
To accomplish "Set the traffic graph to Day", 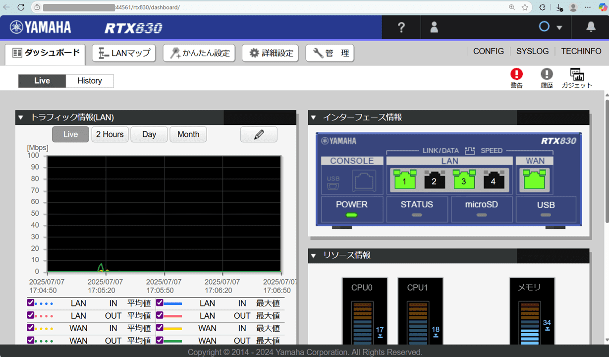I will click(x=149, y=134).
